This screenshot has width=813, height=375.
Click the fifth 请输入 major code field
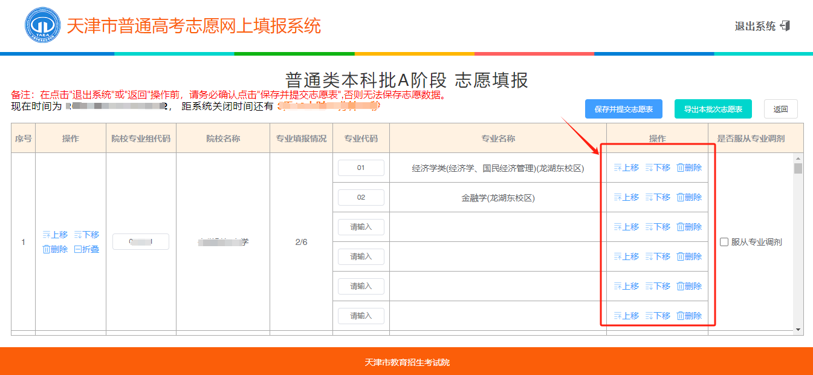coord(361,286)
